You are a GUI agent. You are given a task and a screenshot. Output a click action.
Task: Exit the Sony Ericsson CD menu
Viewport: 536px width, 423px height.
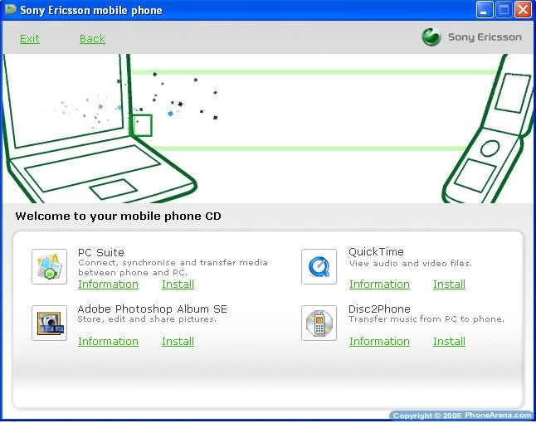coord(29,39)
